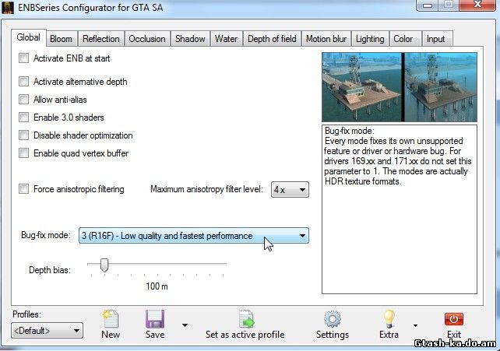Screen dimensions: 500x351
Task: Enable Activate ENB at start checkbox
Action: coord(23,58)
